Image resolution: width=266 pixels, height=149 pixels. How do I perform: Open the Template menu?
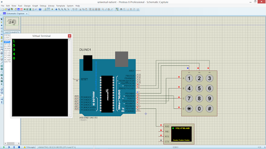click(x=61, y=6)
